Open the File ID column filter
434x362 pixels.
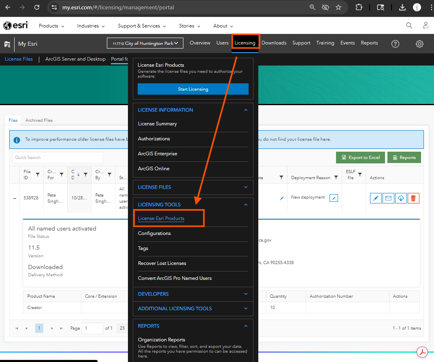(x=38, y=175)
